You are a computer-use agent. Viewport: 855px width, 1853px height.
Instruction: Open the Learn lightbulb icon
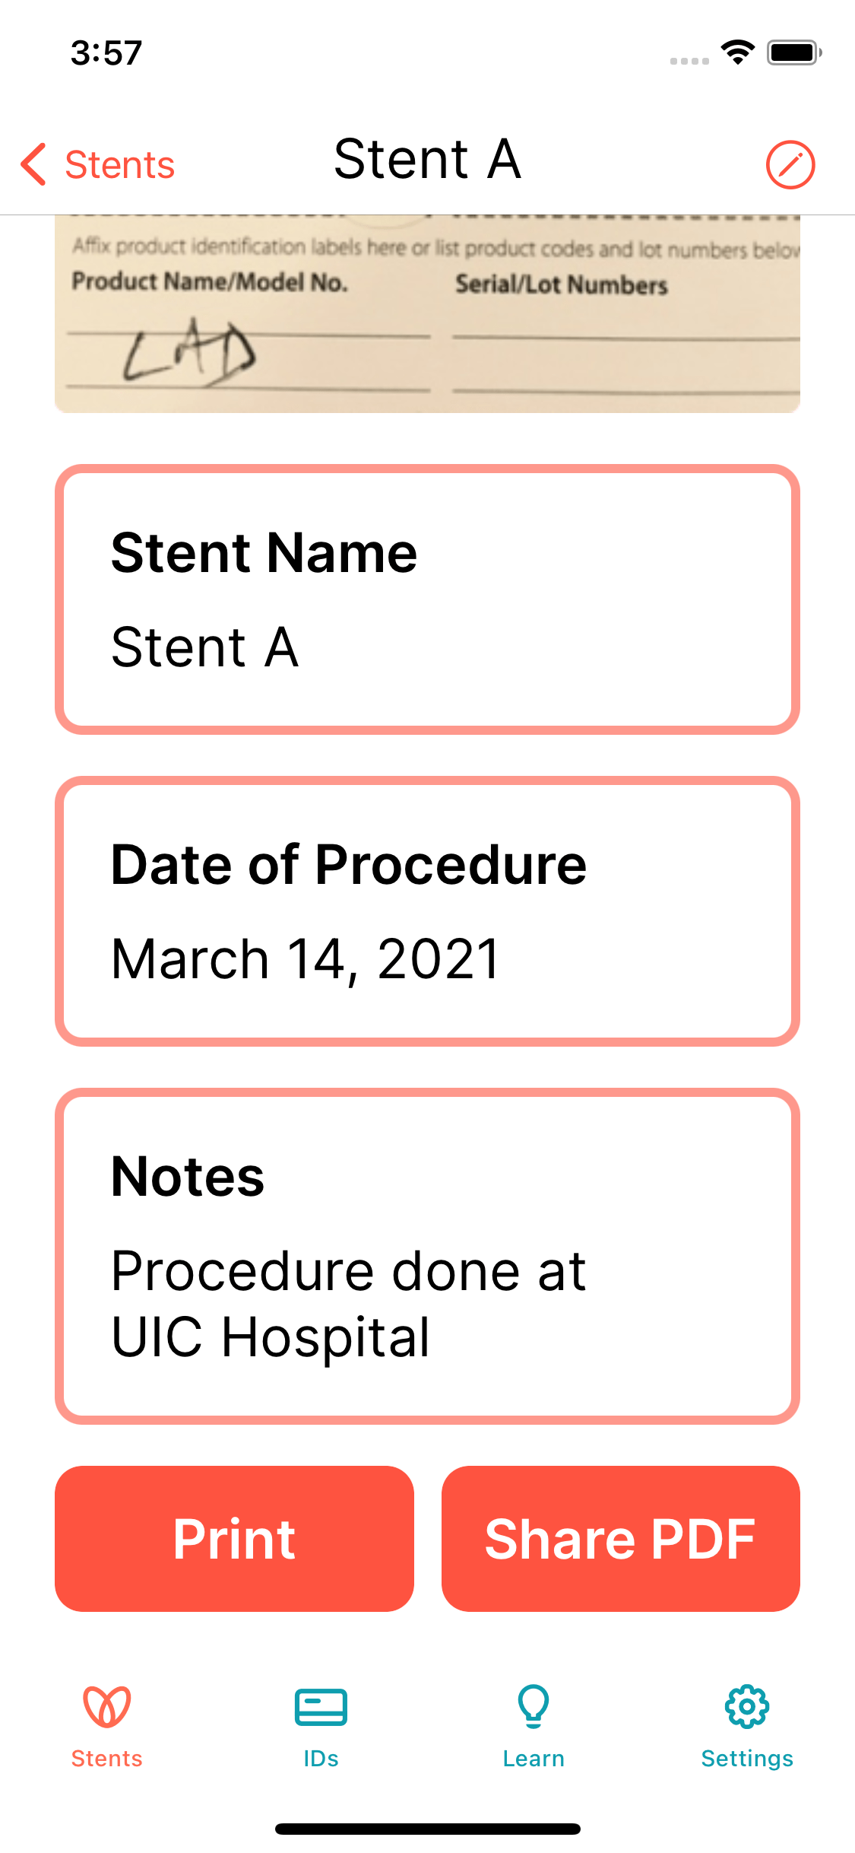point(534,1706)
